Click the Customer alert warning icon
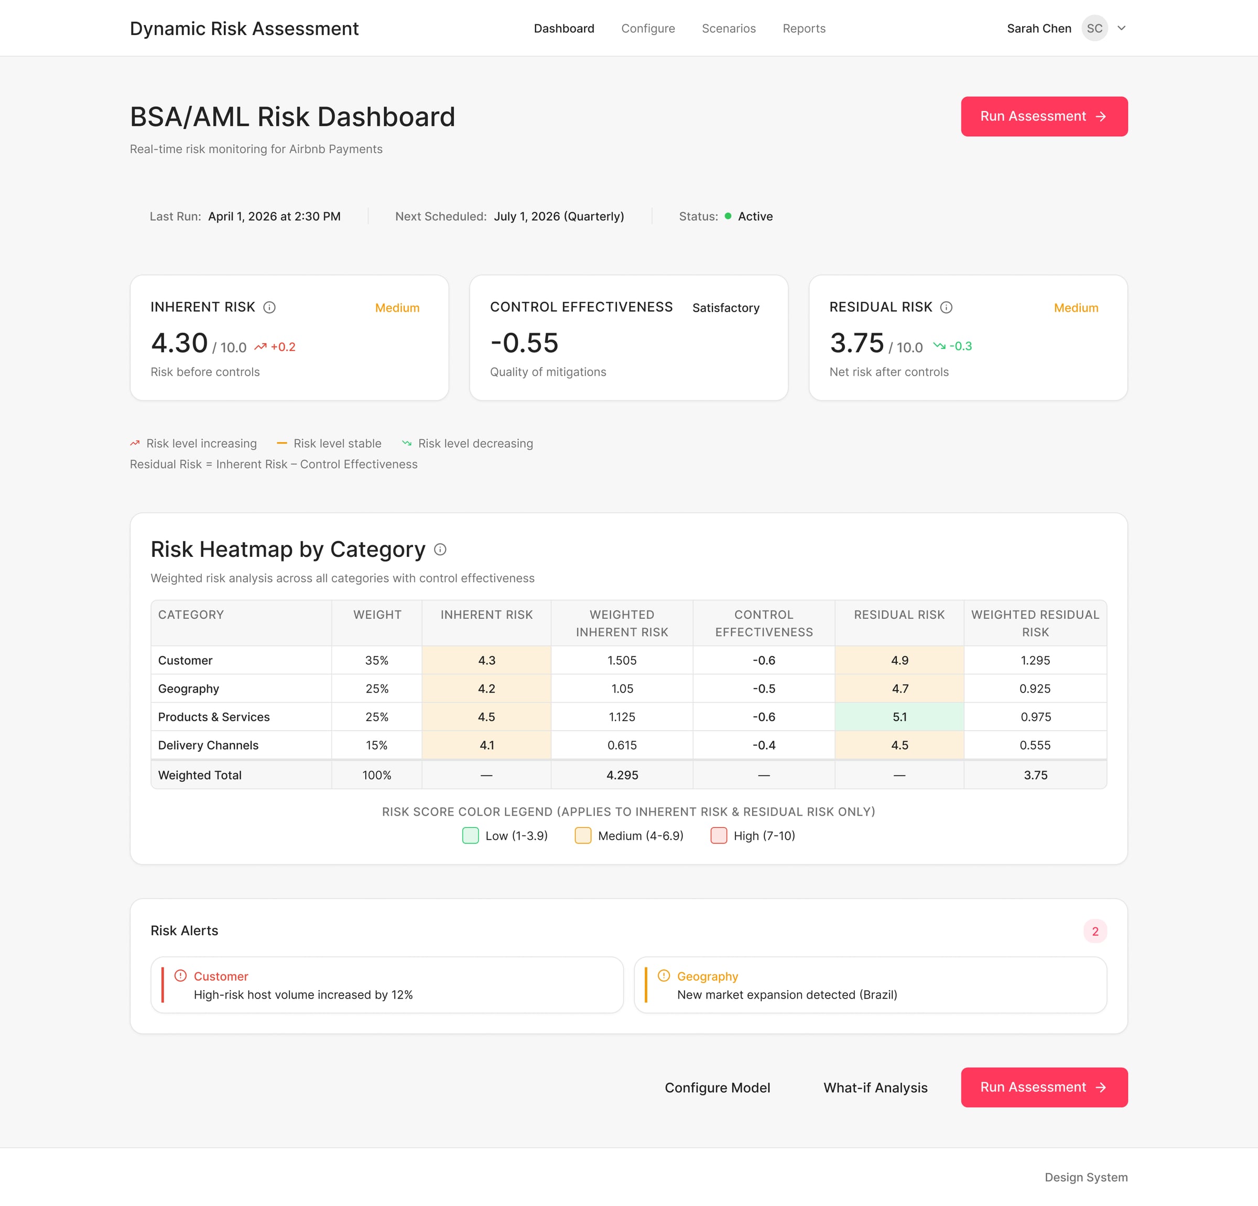The height and width of the screenshot is (1206, 1258). click(x=180, y=975)
